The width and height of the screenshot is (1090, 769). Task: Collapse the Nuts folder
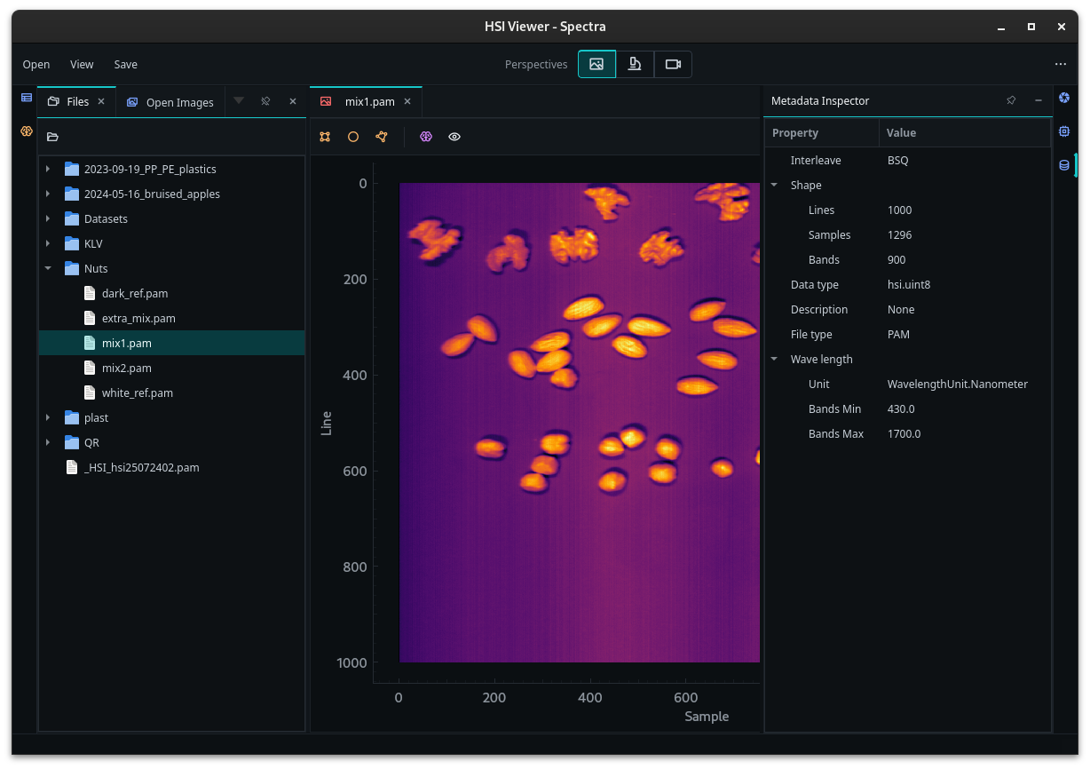point(48,268)
